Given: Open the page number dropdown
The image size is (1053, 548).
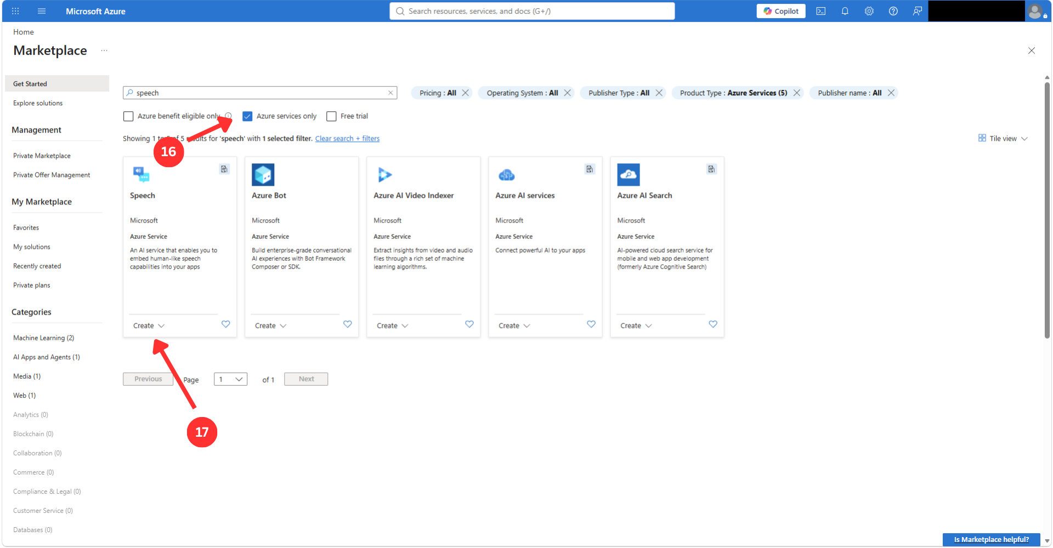Looking at the screenshot, I should (231, 379).
